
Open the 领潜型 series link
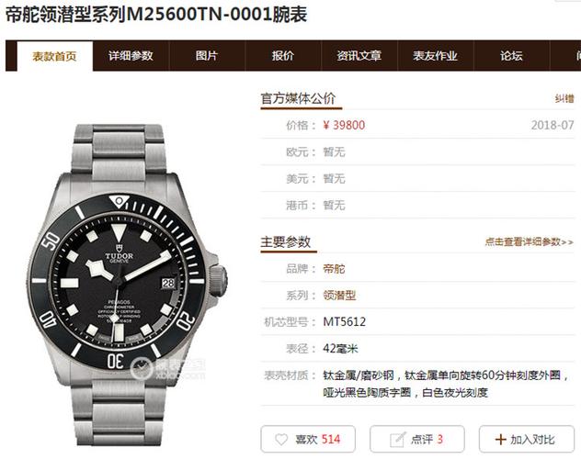(x=339, y=296)
